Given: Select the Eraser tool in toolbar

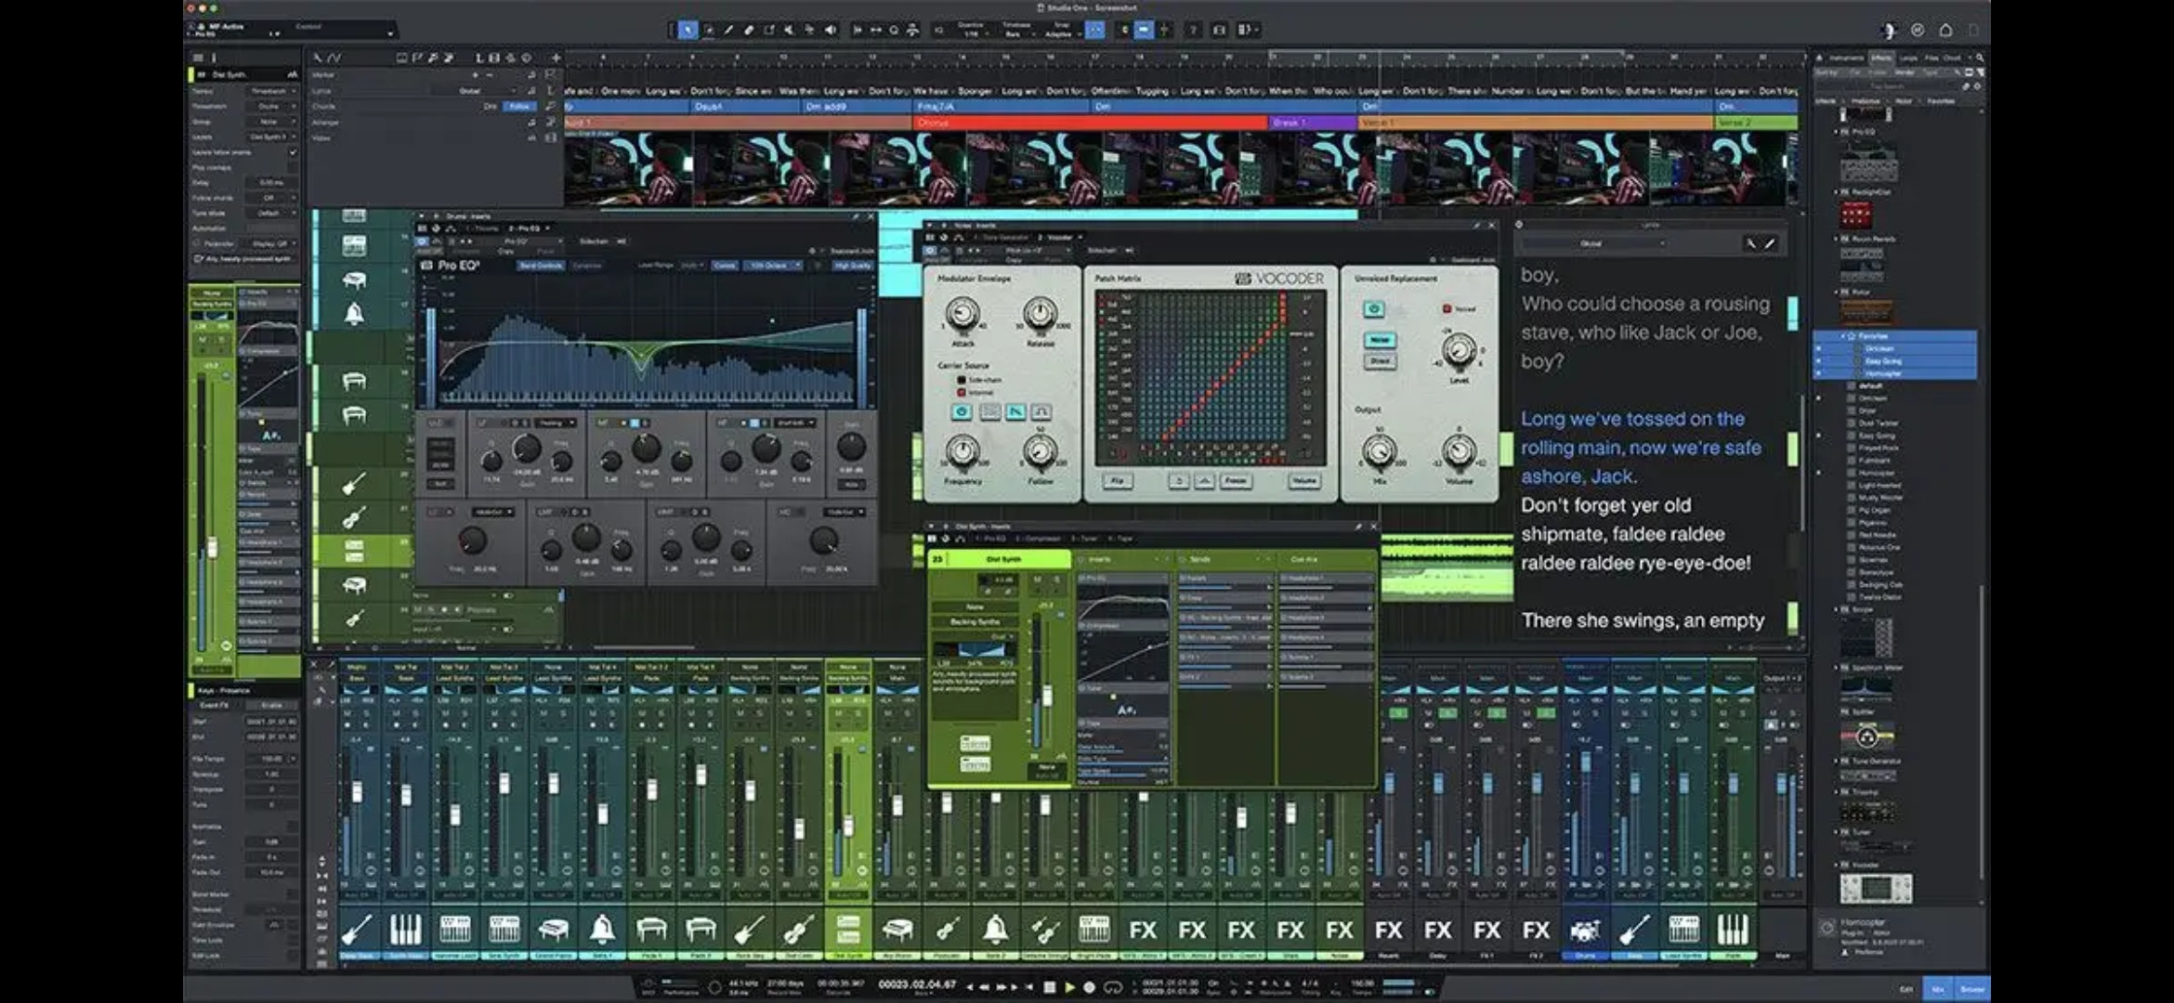Looking at the screenshot, I should (749, 31).
